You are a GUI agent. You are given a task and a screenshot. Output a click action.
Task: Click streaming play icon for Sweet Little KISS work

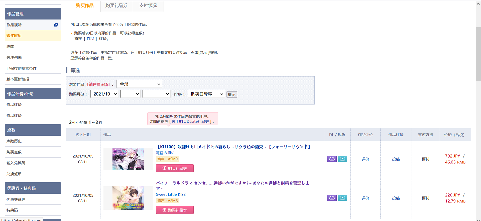pos(342,198)
